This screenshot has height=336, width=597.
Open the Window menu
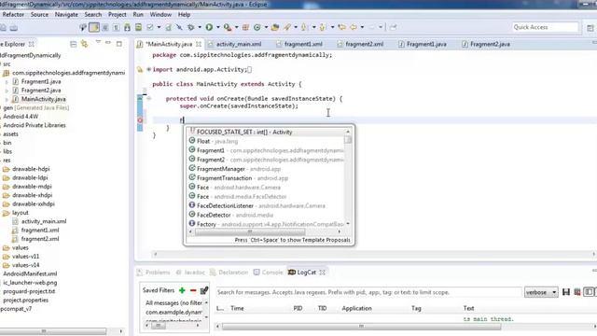[160, 15]
